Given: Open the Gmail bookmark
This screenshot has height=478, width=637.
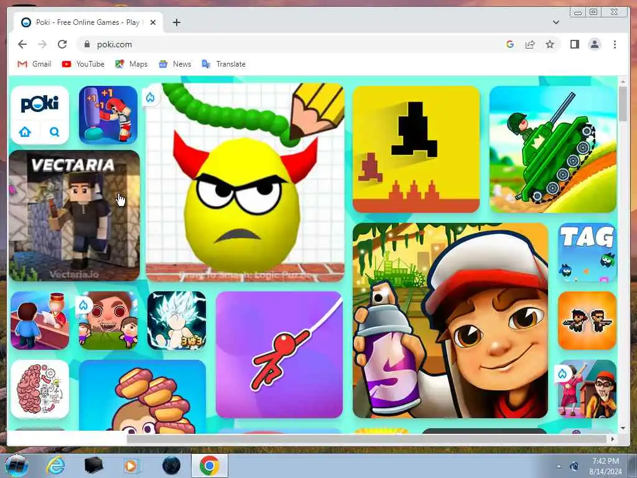Looking at the screenshot, I should [x=35, y=64].
